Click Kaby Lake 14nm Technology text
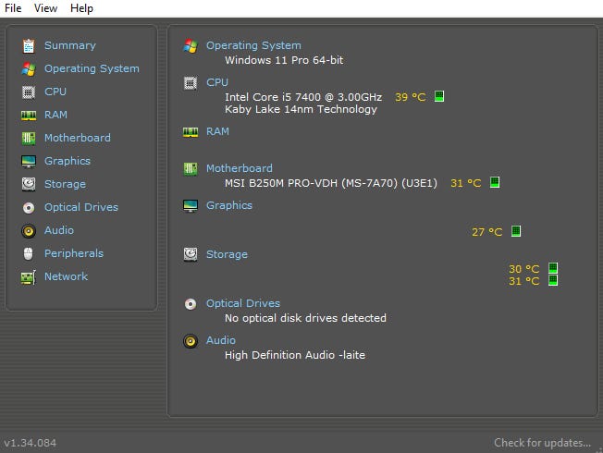Screen dimensions: 603x453 point(301,109)
